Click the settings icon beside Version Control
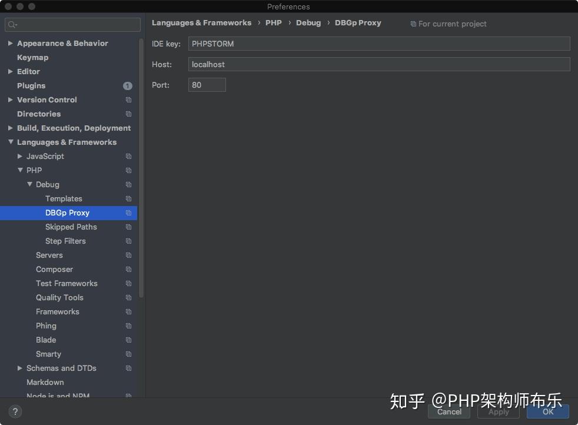578x425 pixels. pyautogui.click(x=128, y=99)
